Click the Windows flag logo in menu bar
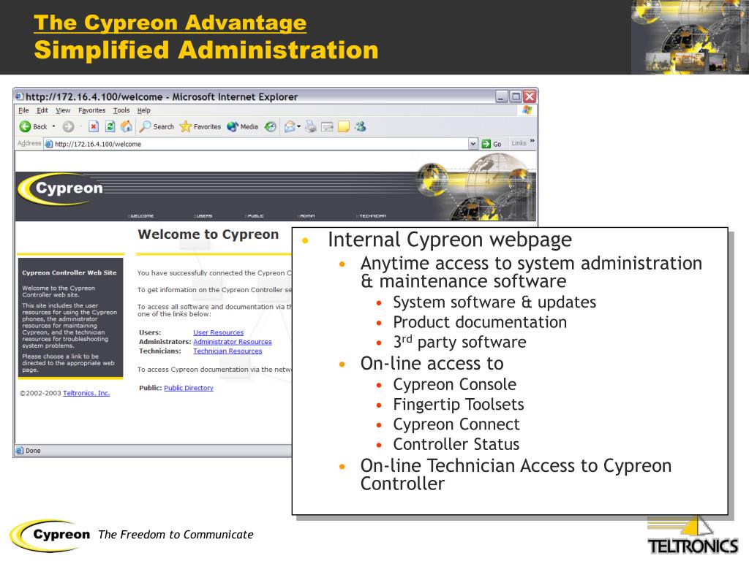Image resolution: width=749 pixels, height=561 pixels. [x=527, y=110]
